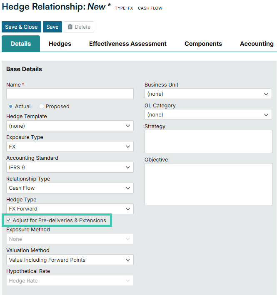Click the Delete button with trash icon
The image size is (277, 295).
click(x=79, y=27)
